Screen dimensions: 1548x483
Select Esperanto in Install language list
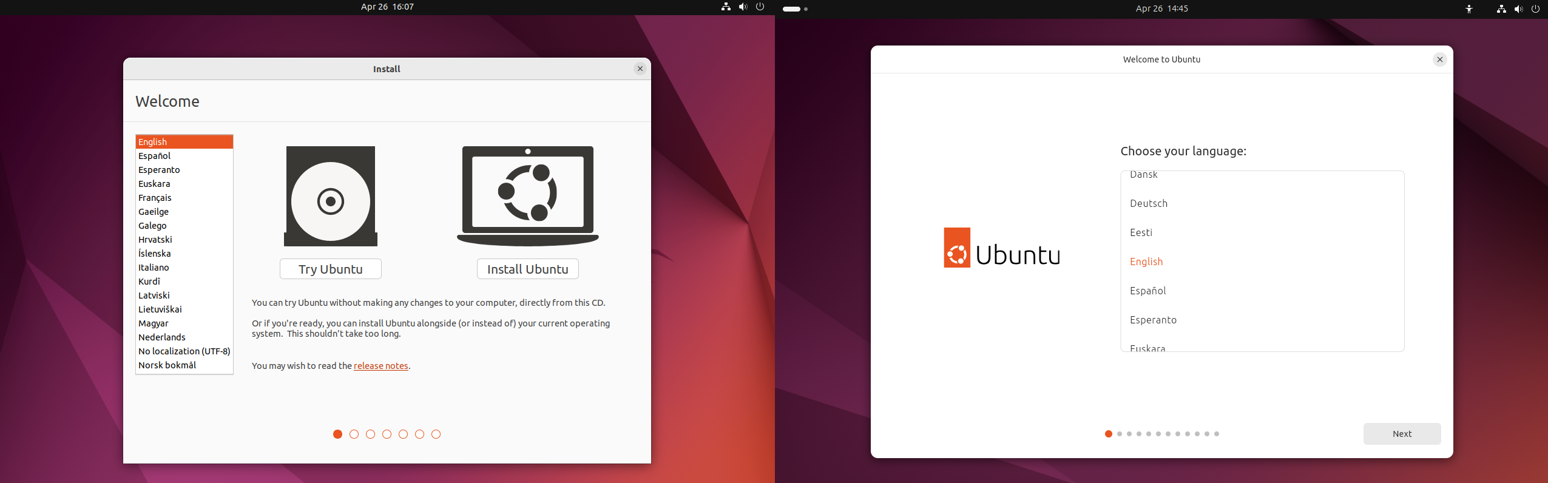184,170
